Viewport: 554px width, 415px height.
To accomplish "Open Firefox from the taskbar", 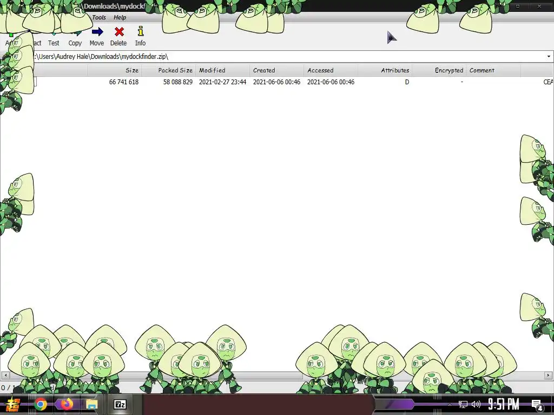I will 66,404.
